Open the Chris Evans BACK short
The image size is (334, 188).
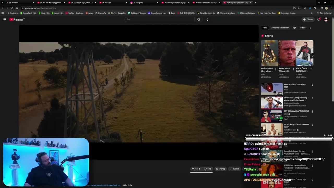click(305, 53)
